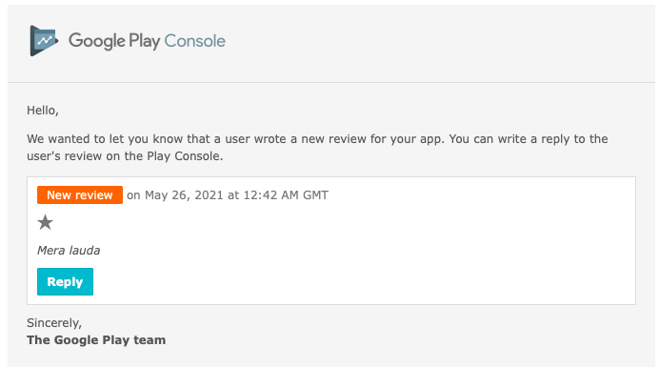Click the one-star rating icon
This screenshot has width=660, height=367.
[x=46, y=222]
